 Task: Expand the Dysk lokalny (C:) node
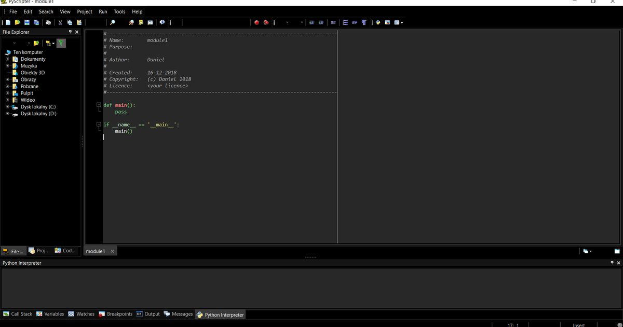[x=7, y=107]
